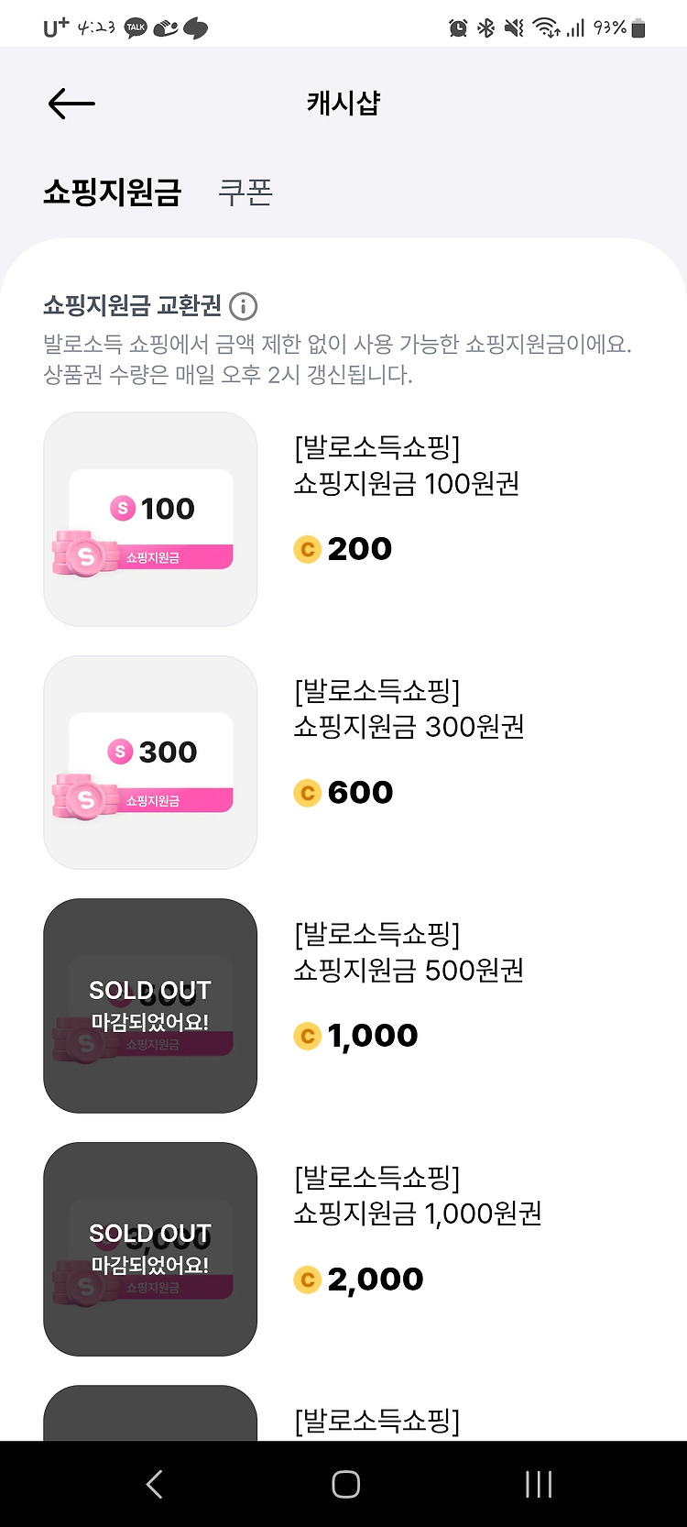Tap the Android home navigation button
The height and width of the screenshot is (1527, 687).
(345, 1484)
